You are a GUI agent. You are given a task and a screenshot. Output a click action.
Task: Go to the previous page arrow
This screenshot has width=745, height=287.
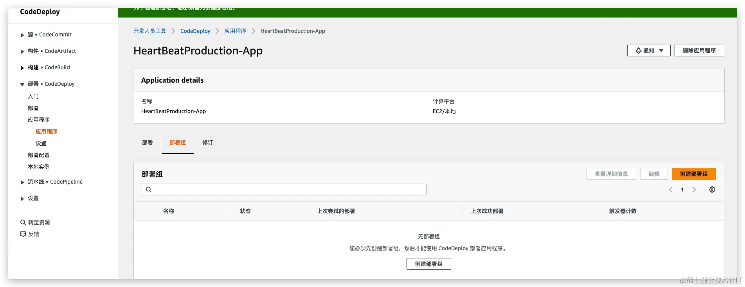[x=671, y=190]
